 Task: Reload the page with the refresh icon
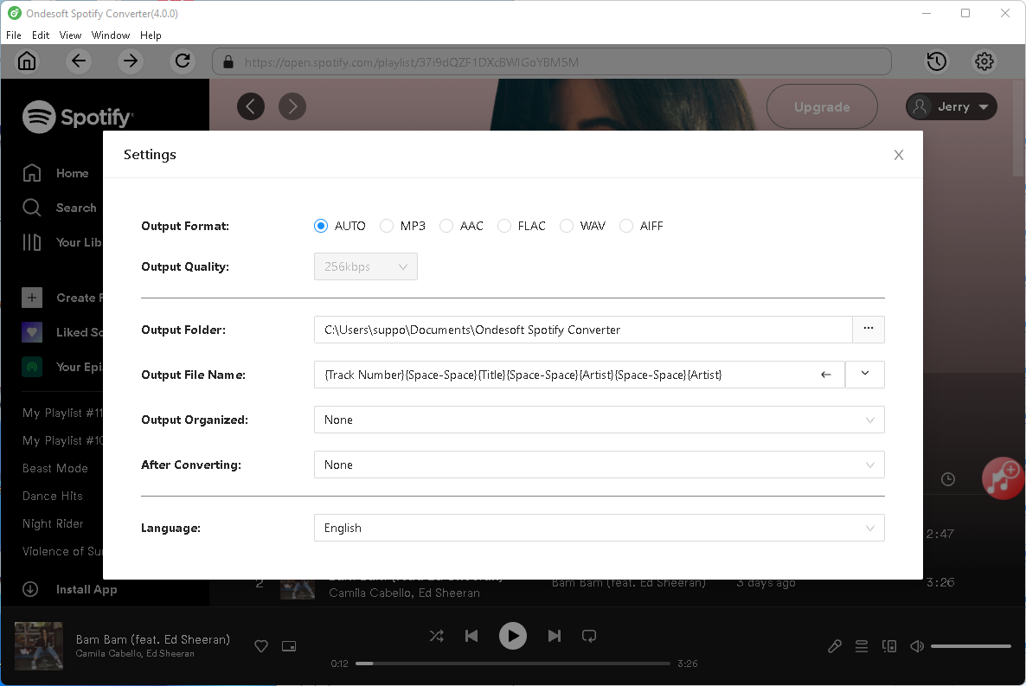(183, 61)
